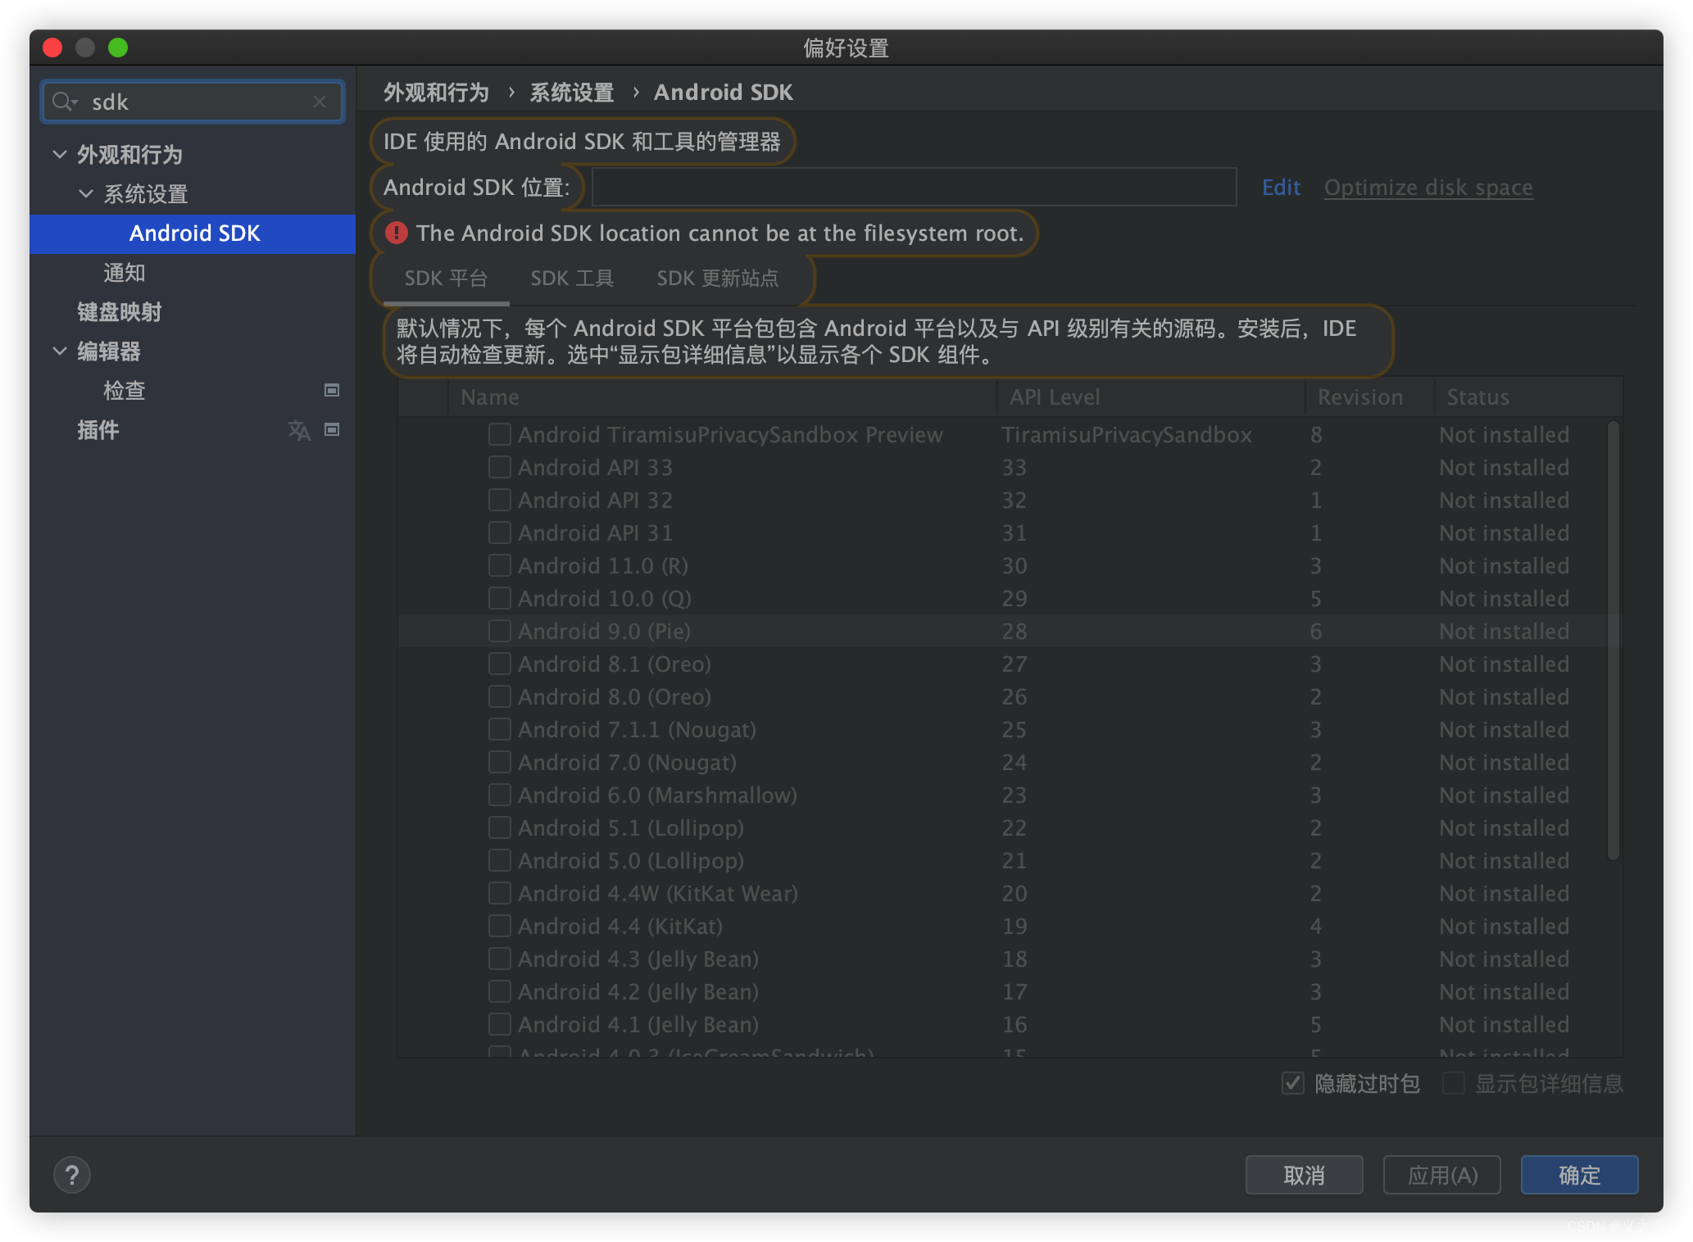
Task: Click the project-level icon at right of 插件
Action: tap(332, 429)
